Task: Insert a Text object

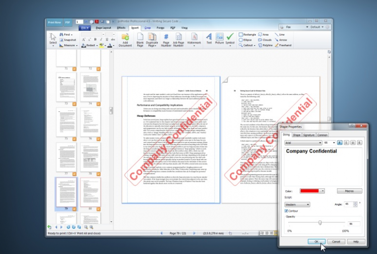Action: pos(209,39)
